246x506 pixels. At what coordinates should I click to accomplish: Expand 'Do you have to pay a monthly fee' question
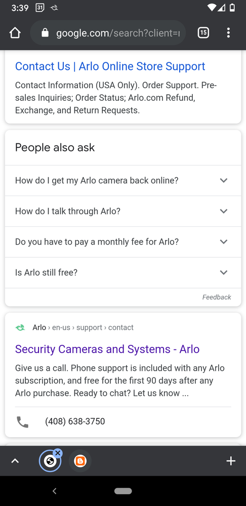(x=123, y=242)
